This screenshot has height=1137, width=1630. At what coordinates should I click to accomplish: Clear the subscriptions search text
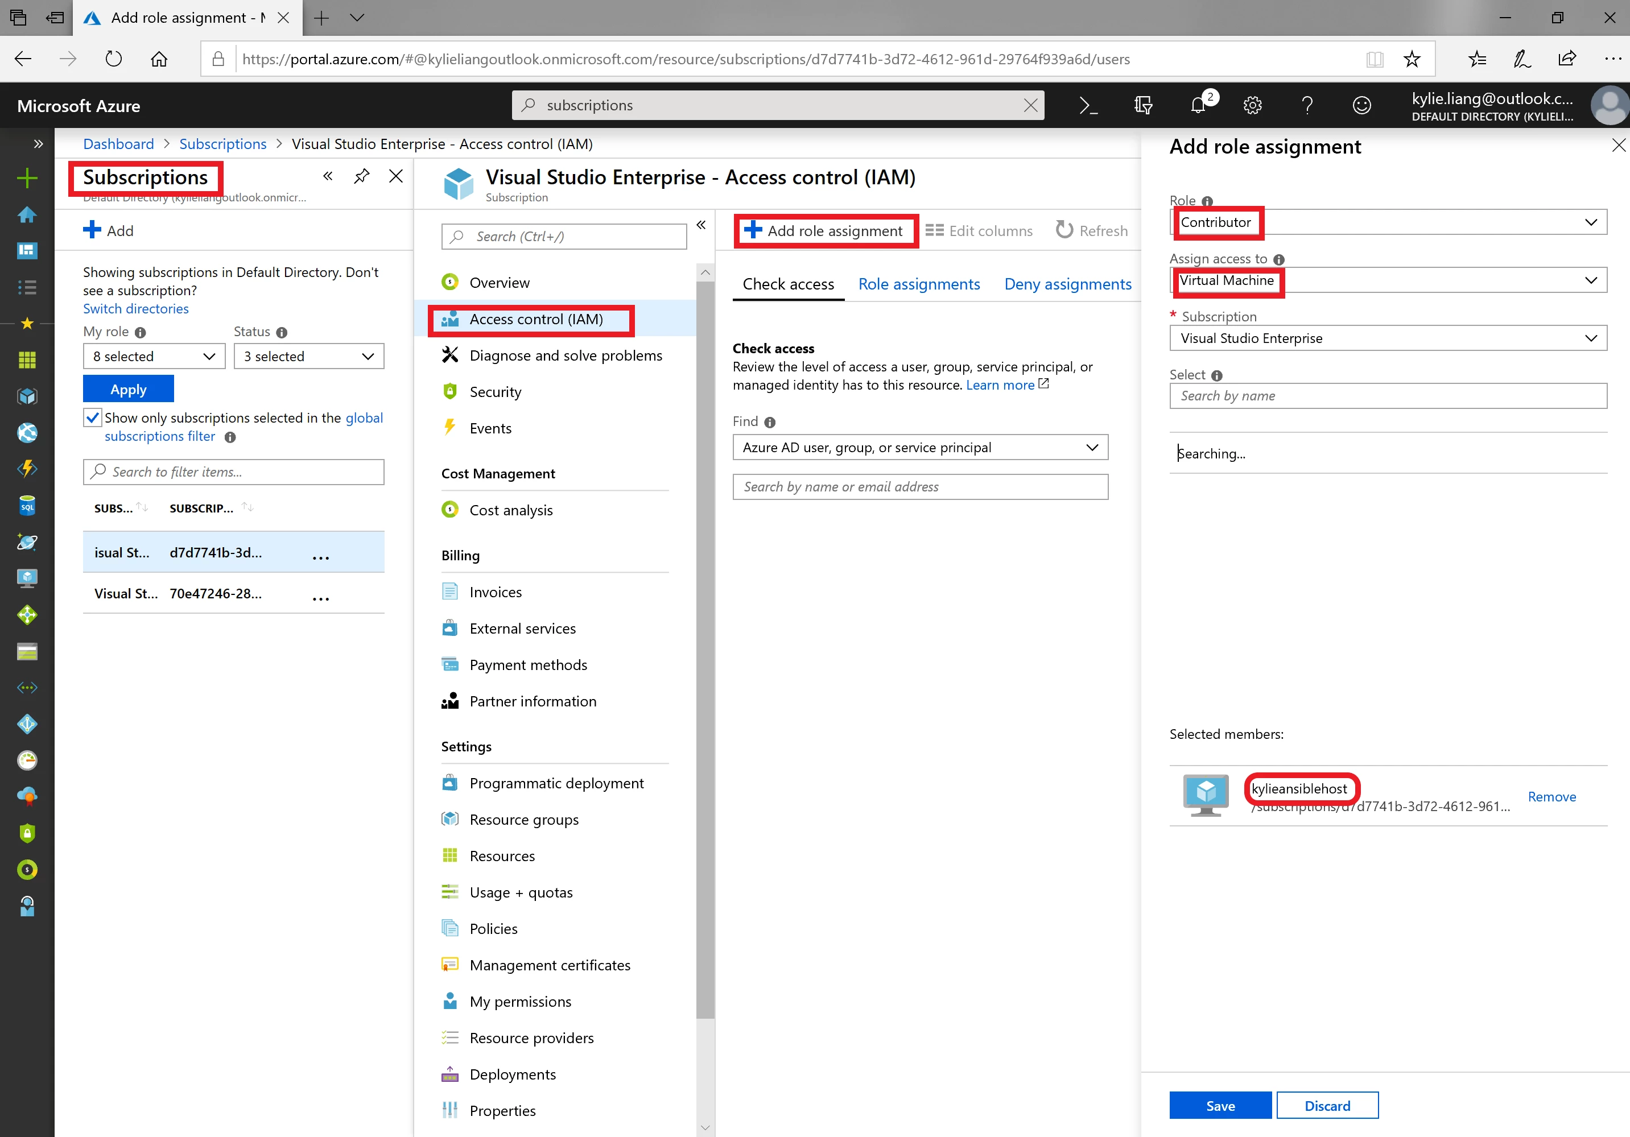(1030, 106)
